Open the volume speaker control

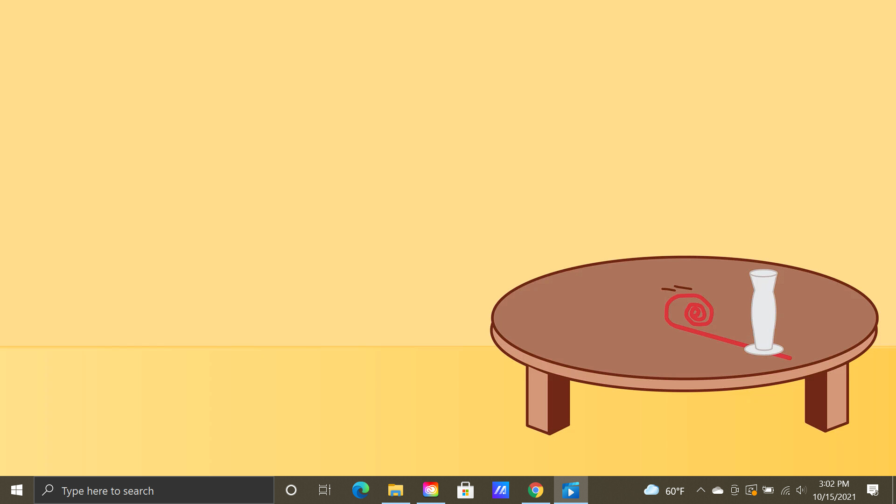[x=801, y=490]
